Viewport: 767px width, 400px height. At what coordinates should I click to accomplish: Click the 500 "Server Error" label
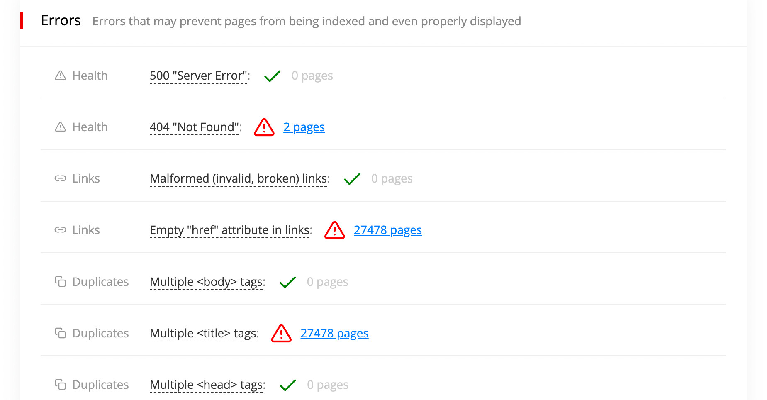click(x=199, y=76)
